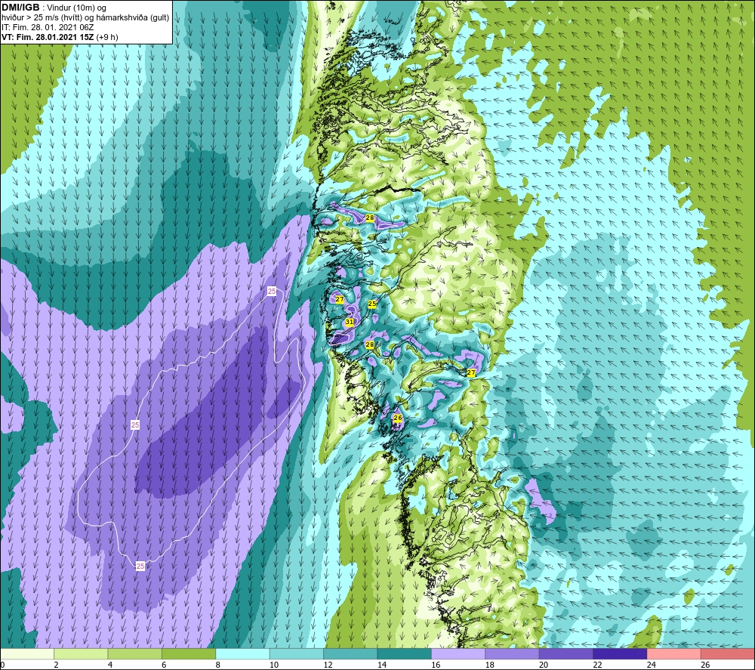Viewport: 755px width, 670px height.
Task: Pick the light cyan 8–10 m/s legend swatch
Action: tap(242, 654)
